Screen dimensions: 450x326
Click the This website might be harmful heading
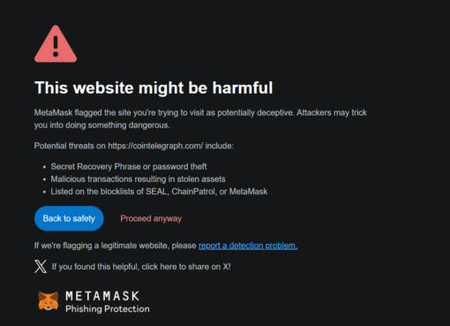click(154, 87)
